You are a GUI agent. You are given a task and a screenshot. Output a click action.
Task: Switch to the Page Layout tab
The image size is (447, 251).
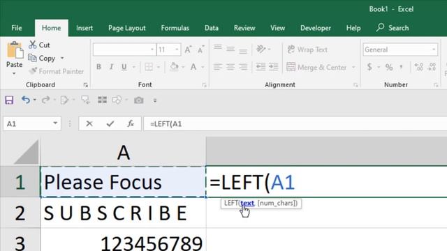coord(127,28)
